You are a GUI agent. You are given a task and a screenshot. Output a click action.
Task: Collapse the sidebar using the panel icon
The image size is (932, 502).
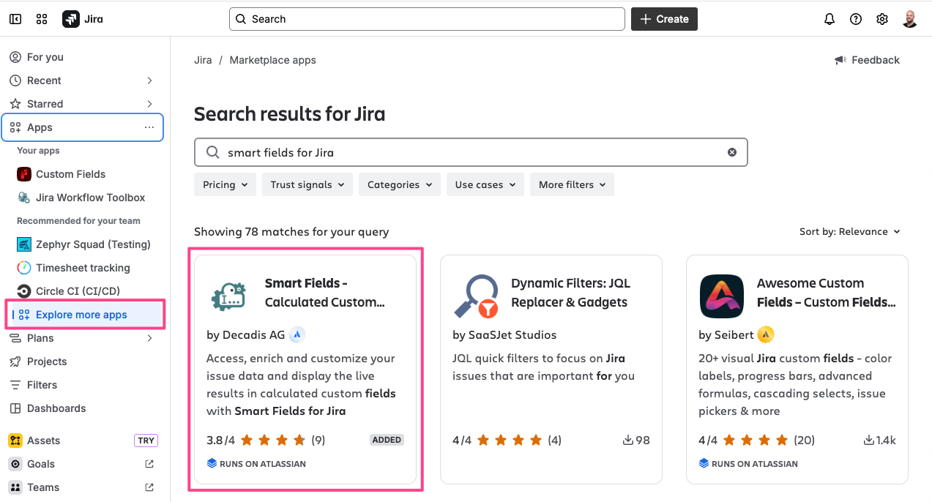click(15, 19)
